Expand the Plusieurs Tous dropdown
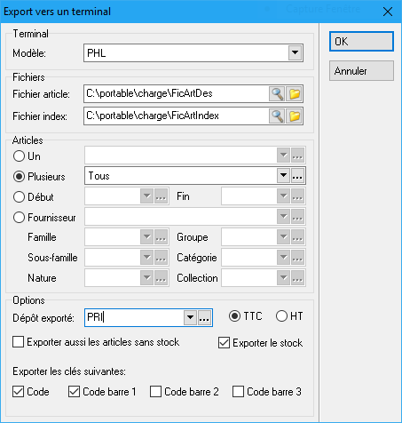This screenshot has width=402, height=423. 283,176
